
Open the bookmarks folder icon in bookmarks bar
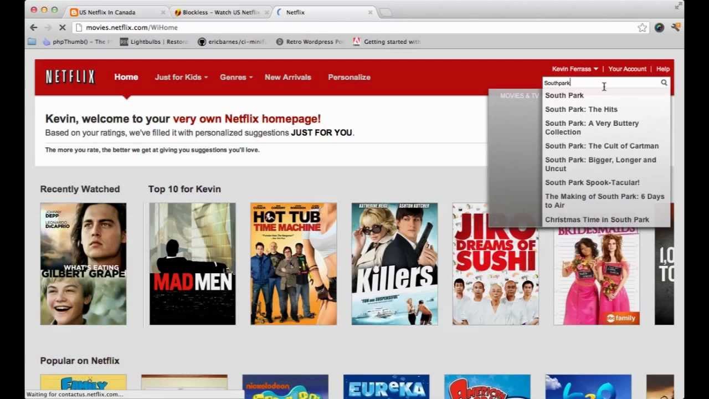[32, 42]
